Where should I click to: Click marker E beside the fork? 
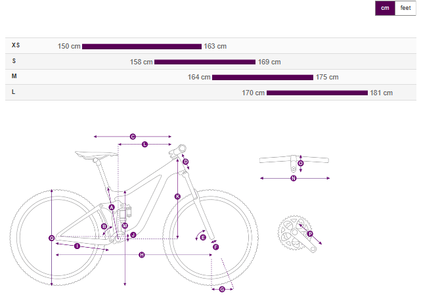203,237
